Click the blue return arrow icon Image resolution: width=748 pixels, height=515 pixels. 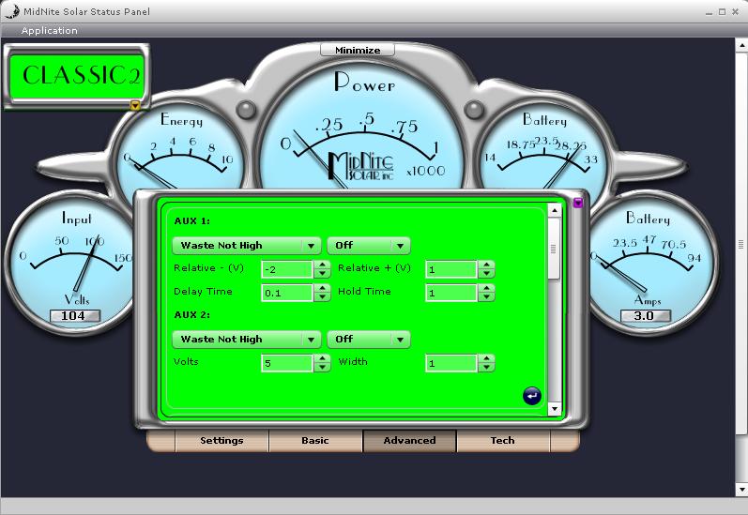tap(532, 396)
